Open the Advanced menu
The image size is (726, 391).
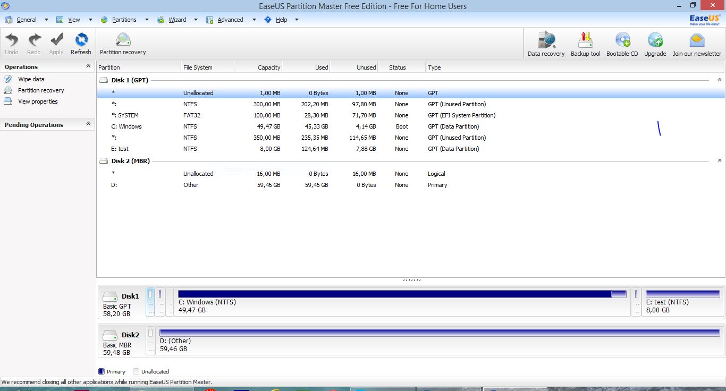(x=230, y=20)
